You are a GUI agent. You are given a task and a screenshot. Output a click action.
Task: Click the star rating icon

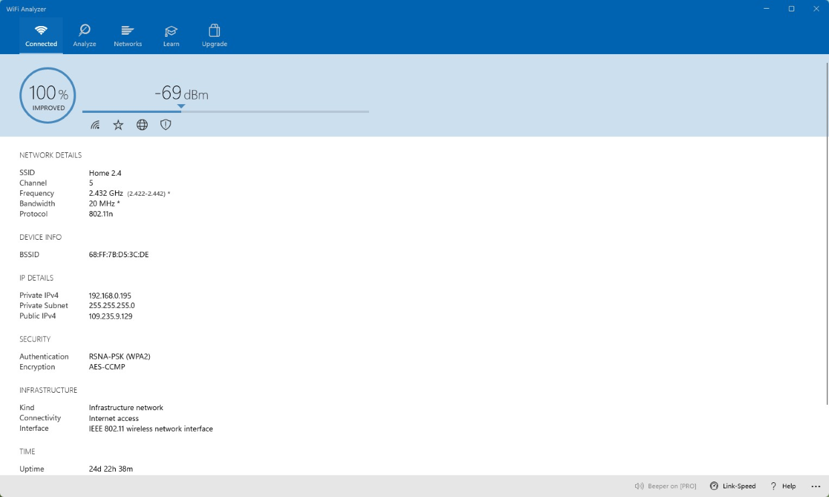click(x=118, y=124)
